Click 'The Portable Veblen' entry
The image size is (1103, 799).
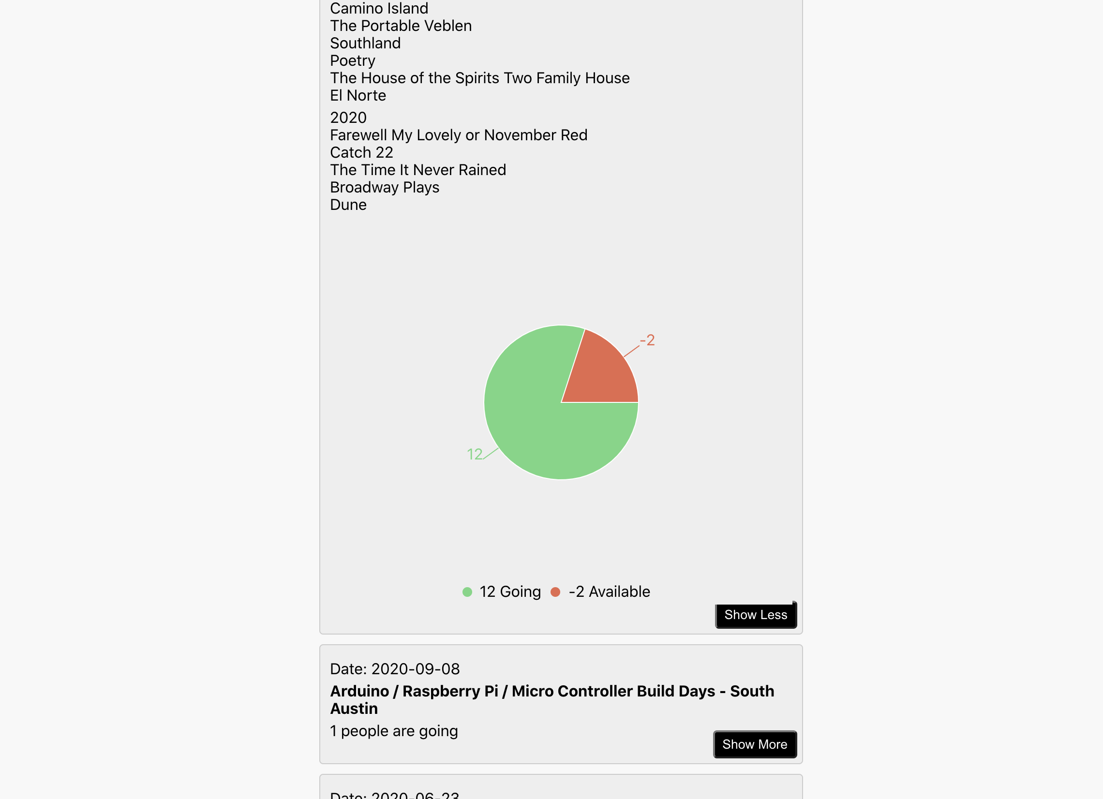pos(401,26)
